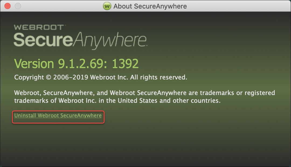
Task: Click the circular Webroot icon centered in titlebar
Action: coord(107,6)
